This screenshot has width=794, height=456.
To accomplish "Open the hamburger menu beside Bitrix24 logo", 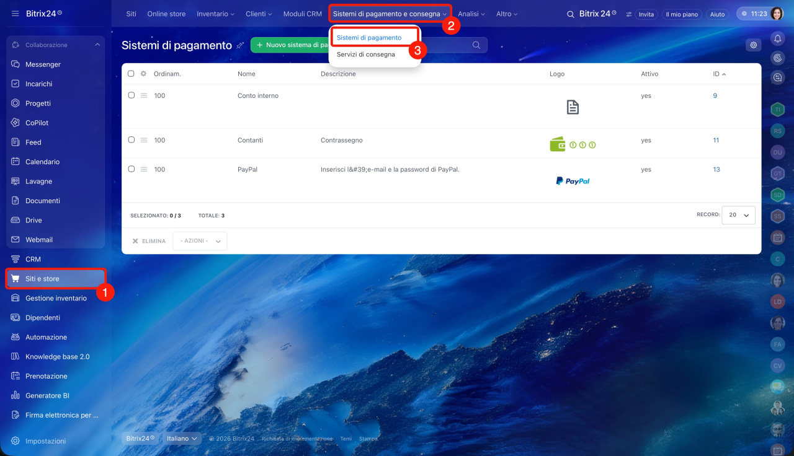I will click(15, 14).
